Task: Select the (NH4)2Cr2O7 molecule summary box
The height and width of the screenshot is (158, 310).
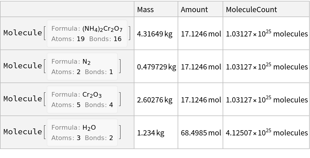Action: (x=87, y=34)
